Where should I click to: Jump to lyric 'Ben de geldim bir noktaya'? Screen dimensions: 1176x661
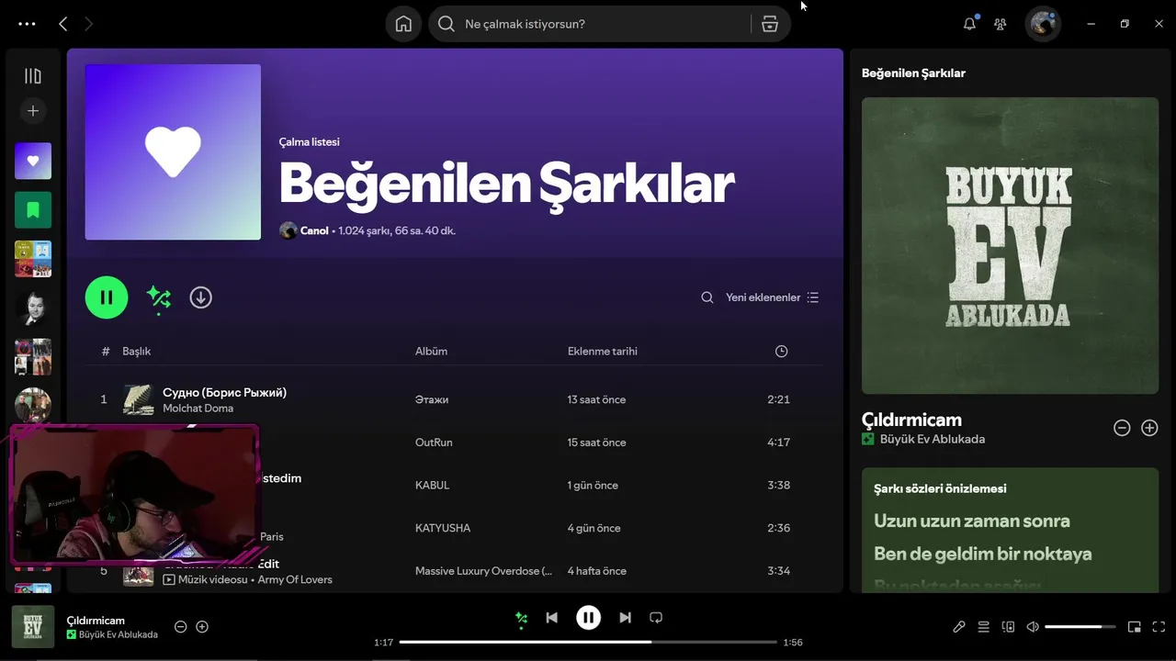982,554
